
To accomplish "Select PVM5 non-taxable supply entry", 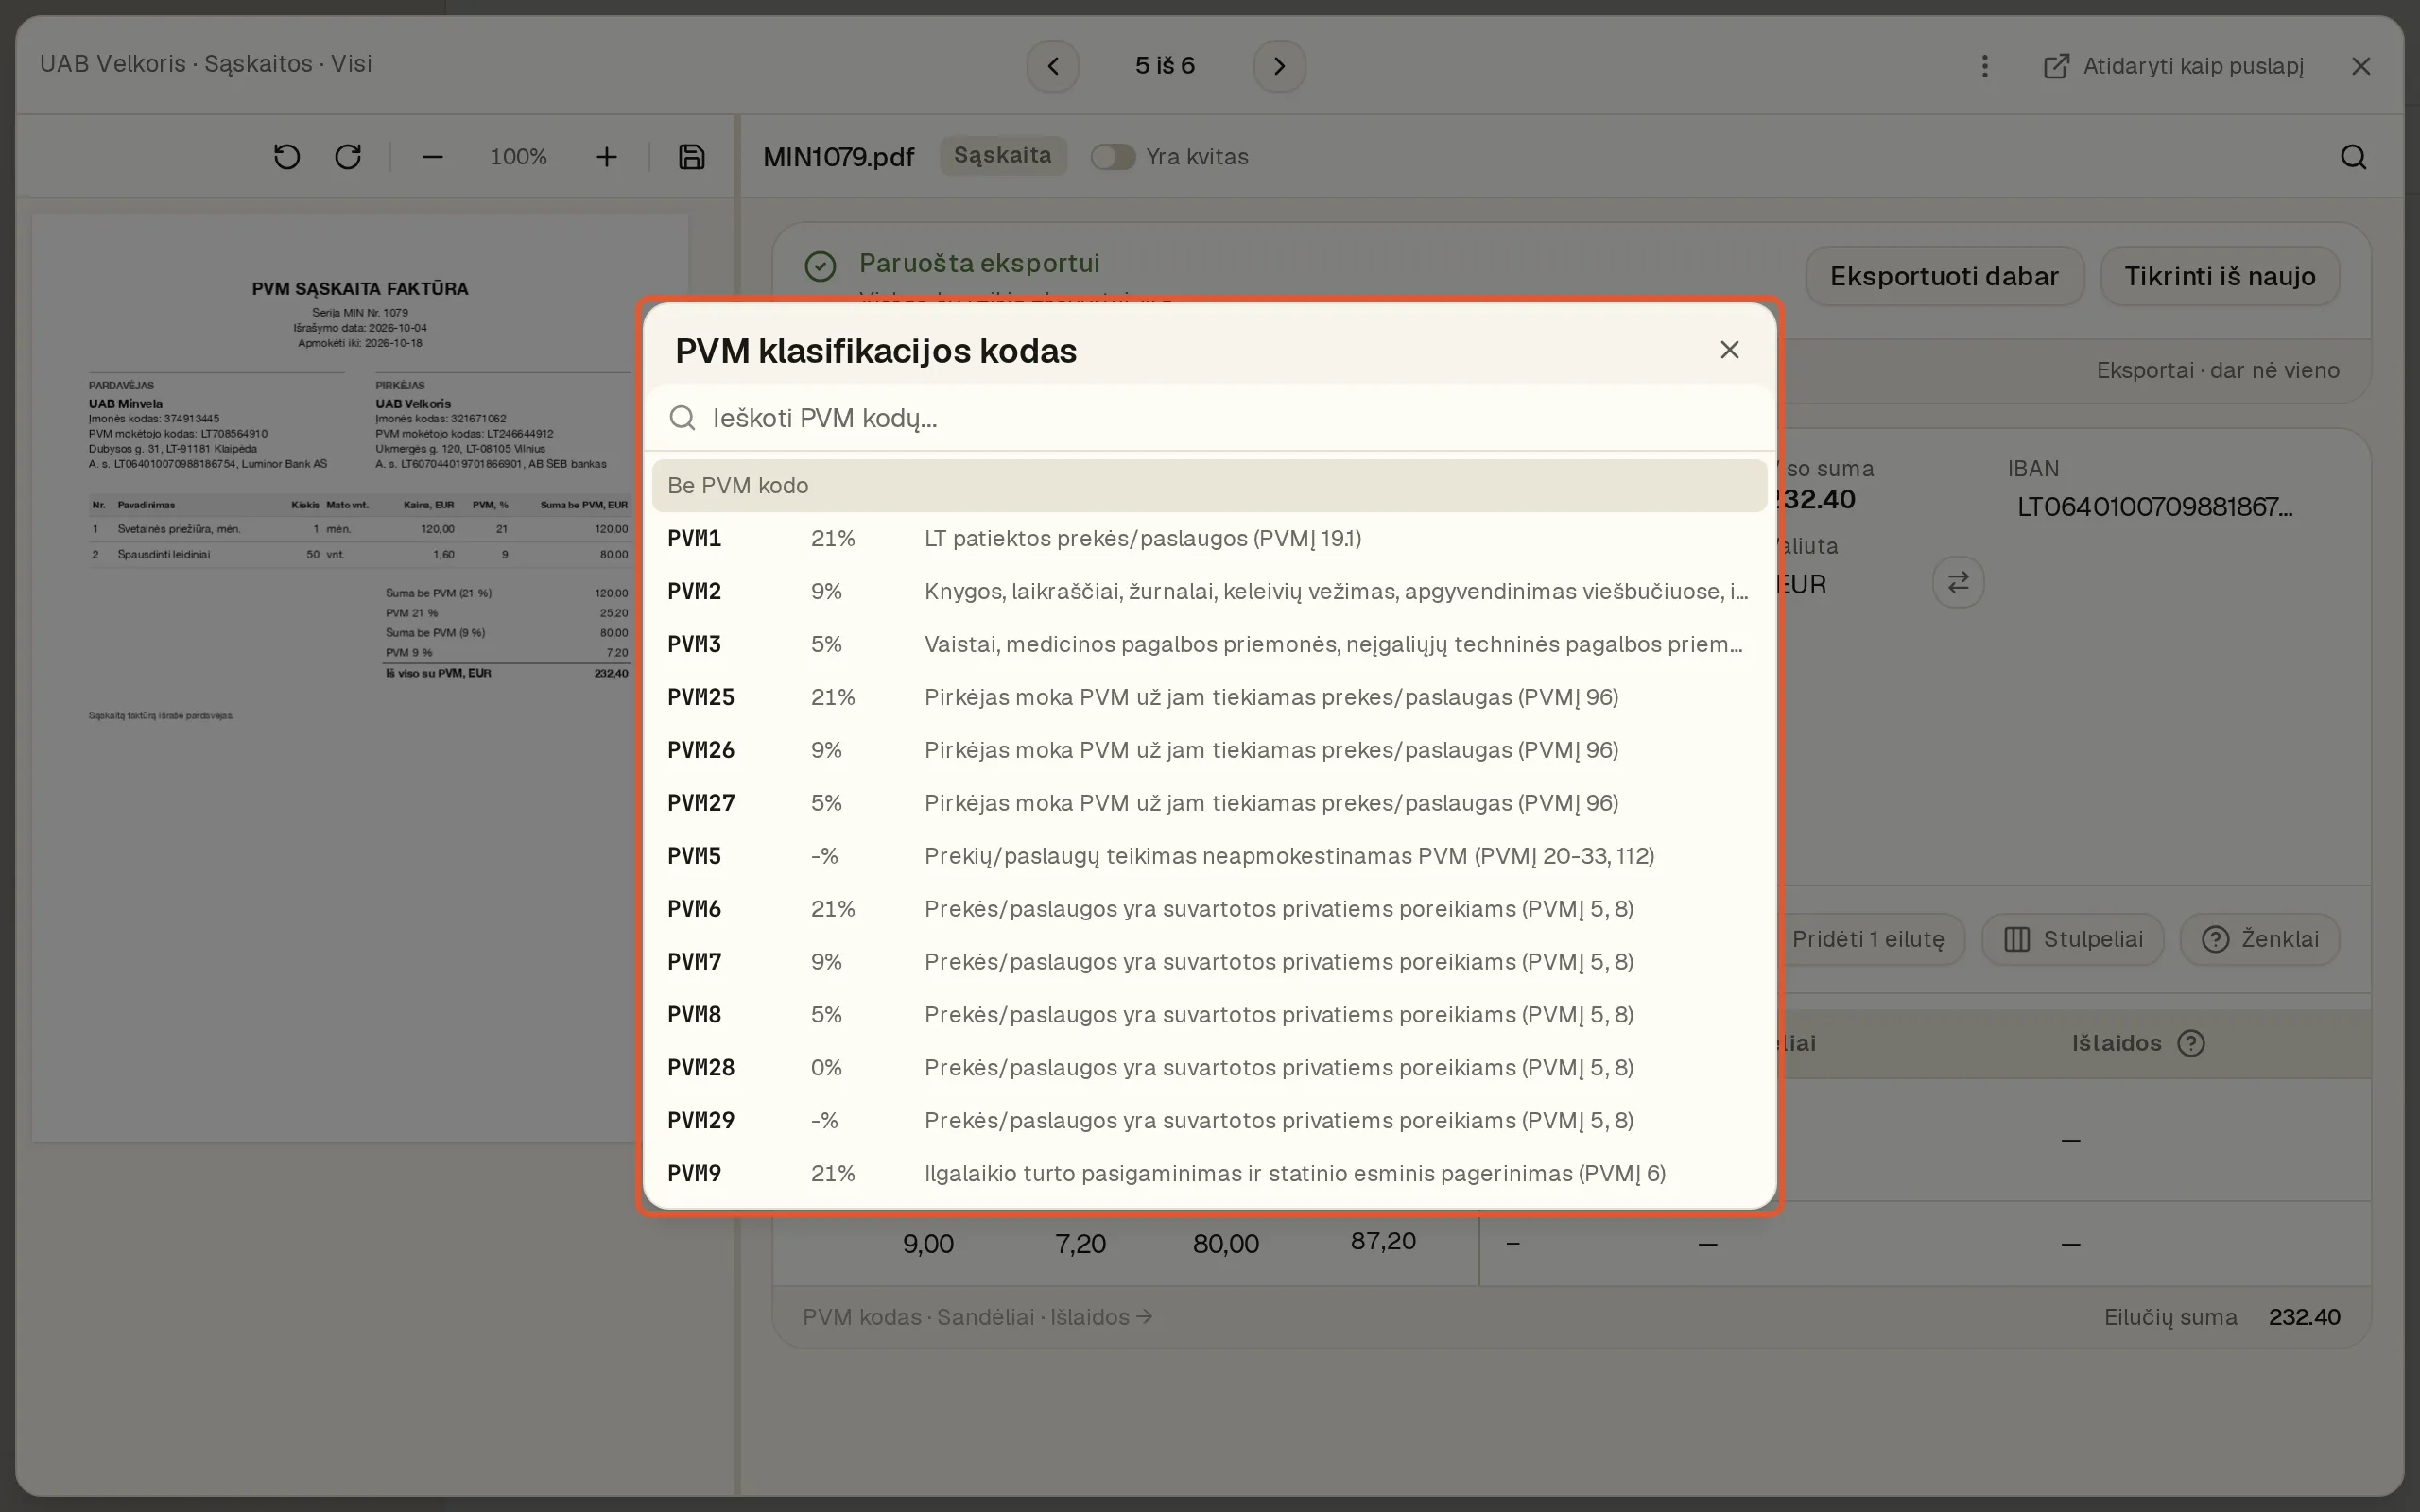I will (x=1209, y=856).
